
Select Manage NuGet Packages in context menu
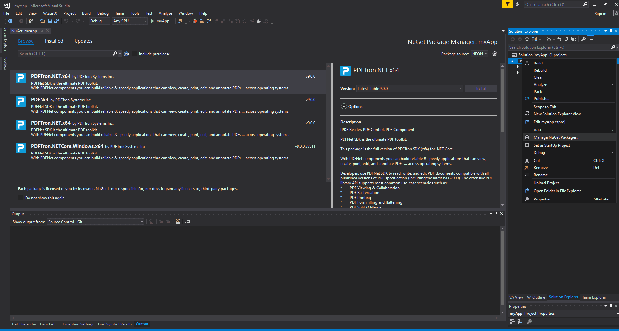556,137
